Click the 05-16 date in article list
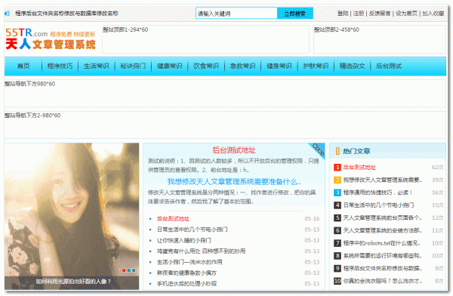 tap(312, 218)
